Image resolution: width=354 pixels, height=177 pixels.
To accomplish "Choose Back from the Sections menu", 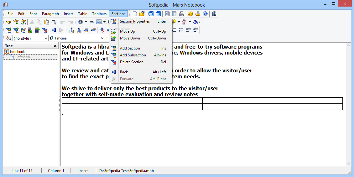I will click(141, 72).
